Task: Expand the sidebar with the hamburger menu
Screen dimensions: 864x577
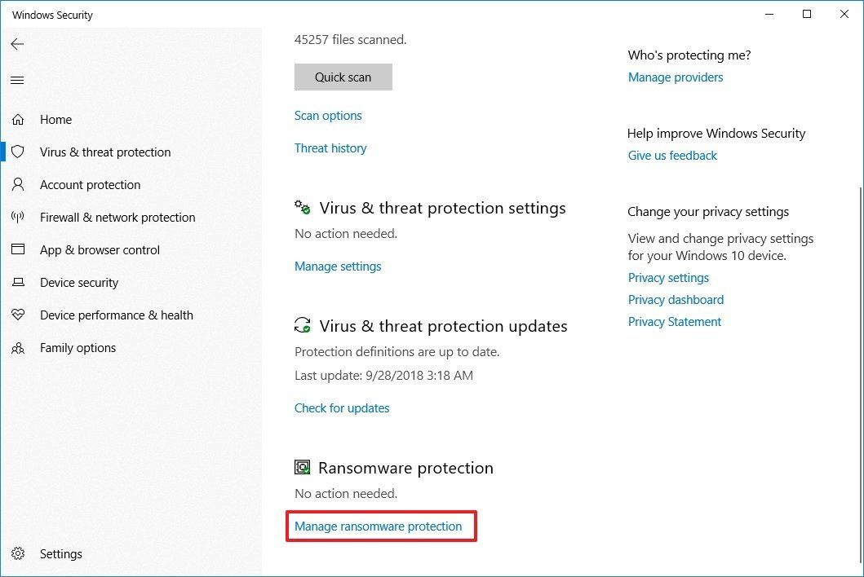Action: tap(17, 79)
